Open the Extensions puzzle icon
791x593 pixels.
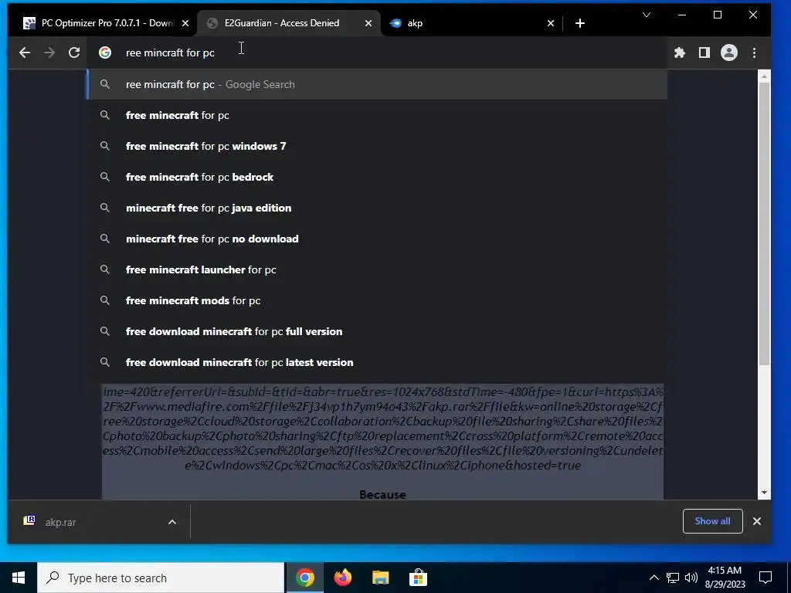click(680, 53)
